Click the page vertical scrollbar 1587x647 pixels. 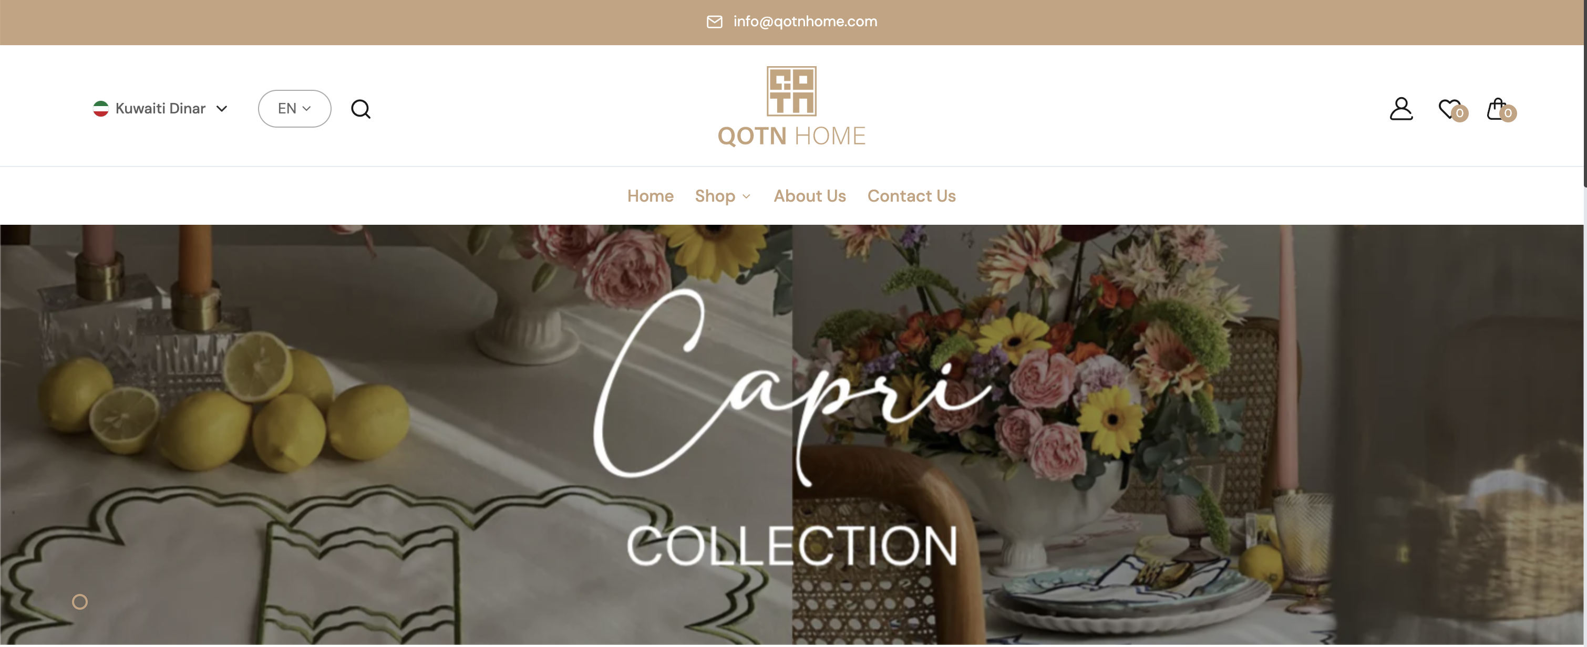[1584, 323]
